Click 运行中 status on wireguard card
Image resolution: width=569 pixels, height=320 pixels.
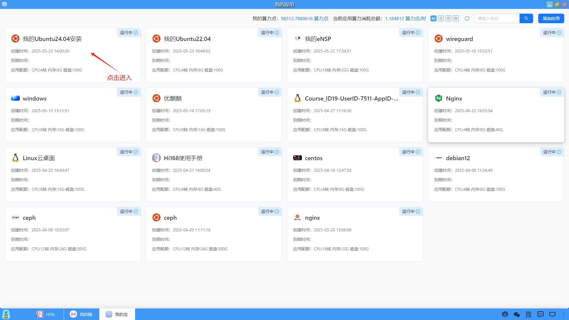[552, 33]
